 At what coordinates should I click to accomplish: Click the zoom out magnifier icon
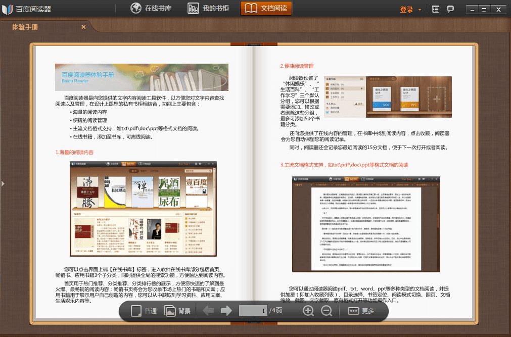(327, 311)
